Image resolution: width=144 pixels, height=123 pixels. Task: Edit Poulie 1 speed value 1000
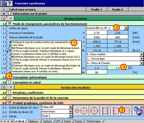[x=97, y=37]
